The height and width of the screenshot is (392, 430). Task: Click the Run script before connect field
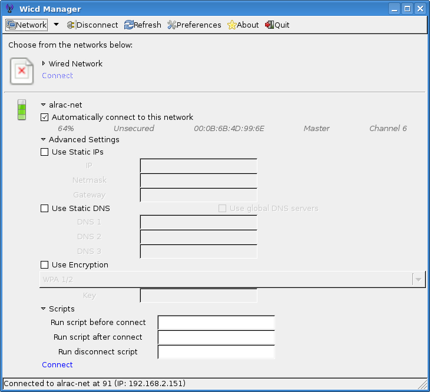(216, 323)
